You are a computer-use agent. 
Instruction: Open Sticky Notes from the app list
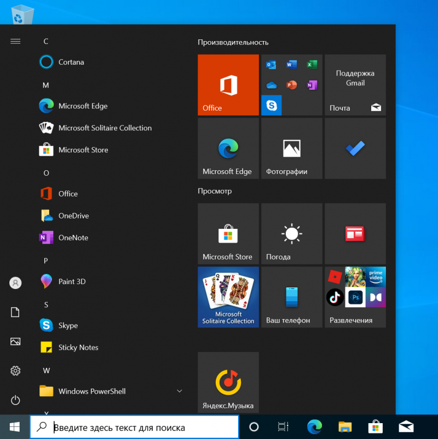pos(78,348)
